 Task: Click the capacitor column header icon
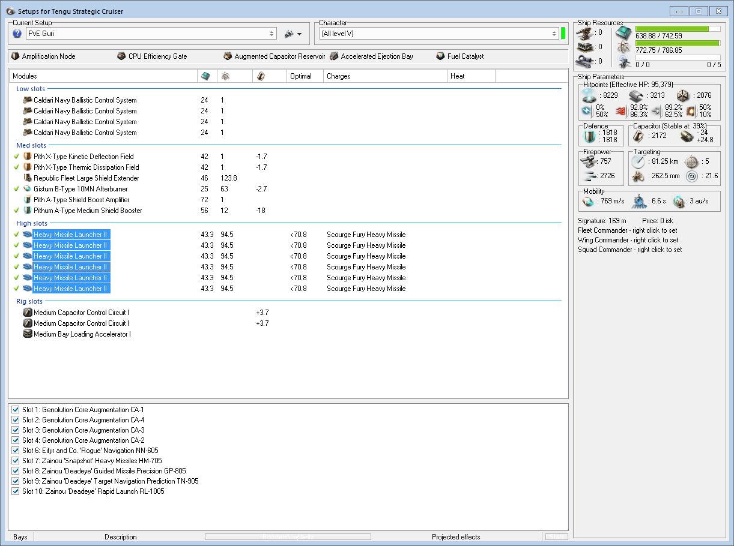click(260, 76)
